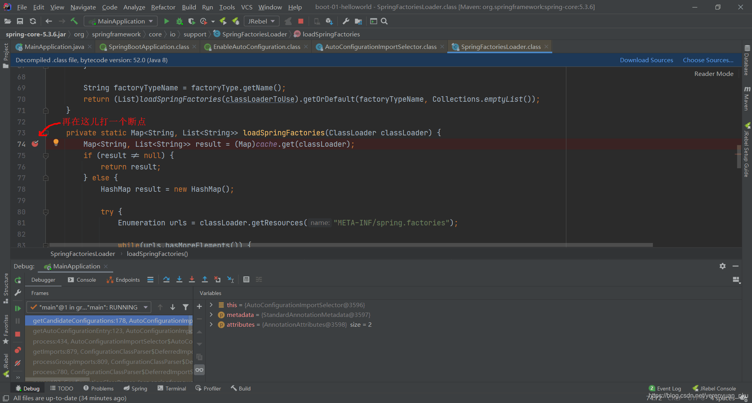Screen dimensions: 752x403
Task: Click View Breakpoints icon in debug sidebar
Action: [18, 350]
